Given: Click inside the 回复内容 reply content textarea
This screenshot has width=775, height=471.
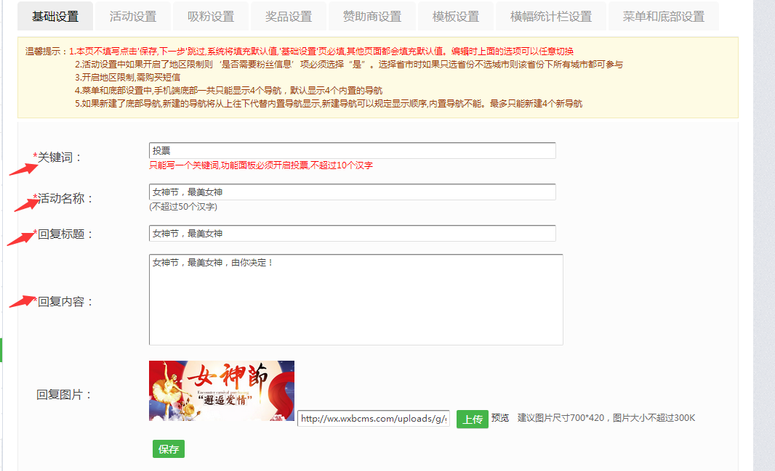Looking at the screenshot, I should tap(356, 298).
